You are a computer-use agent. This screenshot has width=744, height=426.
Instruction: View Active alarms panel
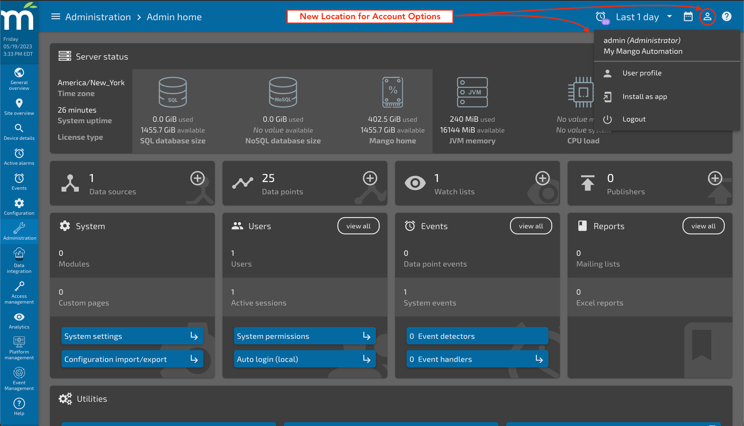point(19,157)
